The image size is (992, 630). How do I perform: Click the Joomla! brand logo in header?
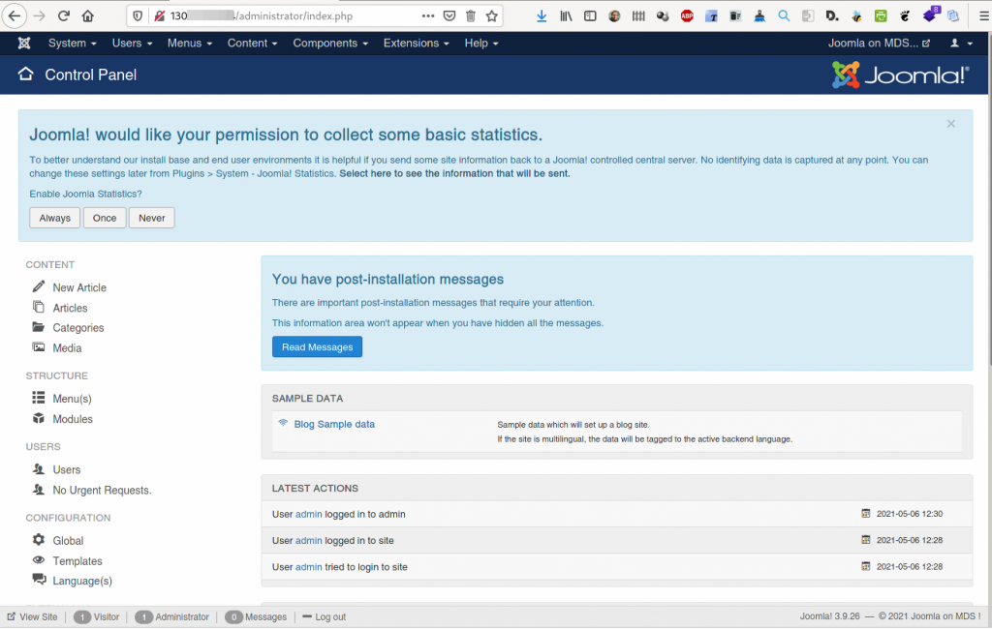(900, 75)
